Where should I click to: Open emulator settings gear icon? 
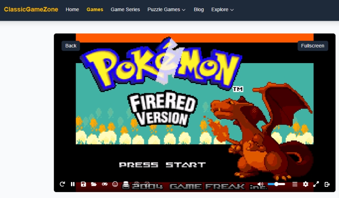click(x=306, y=184)
